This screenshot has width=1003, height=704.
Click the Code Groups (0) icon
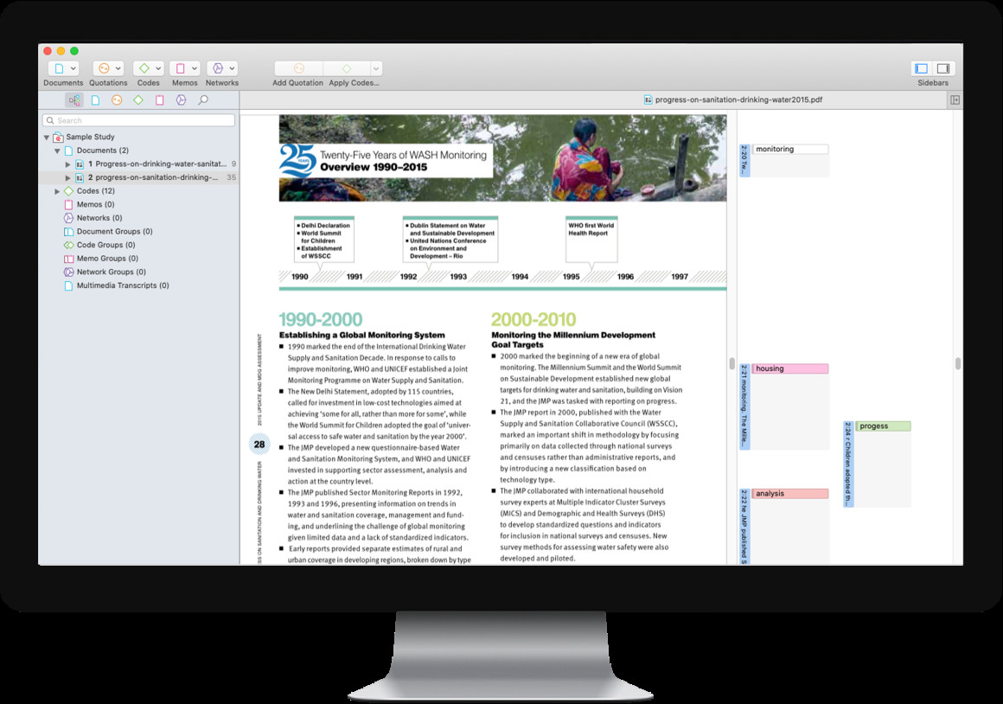68,245
